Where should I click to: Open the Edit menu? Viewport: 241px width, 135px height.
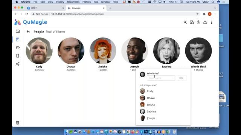click(43, 2)
